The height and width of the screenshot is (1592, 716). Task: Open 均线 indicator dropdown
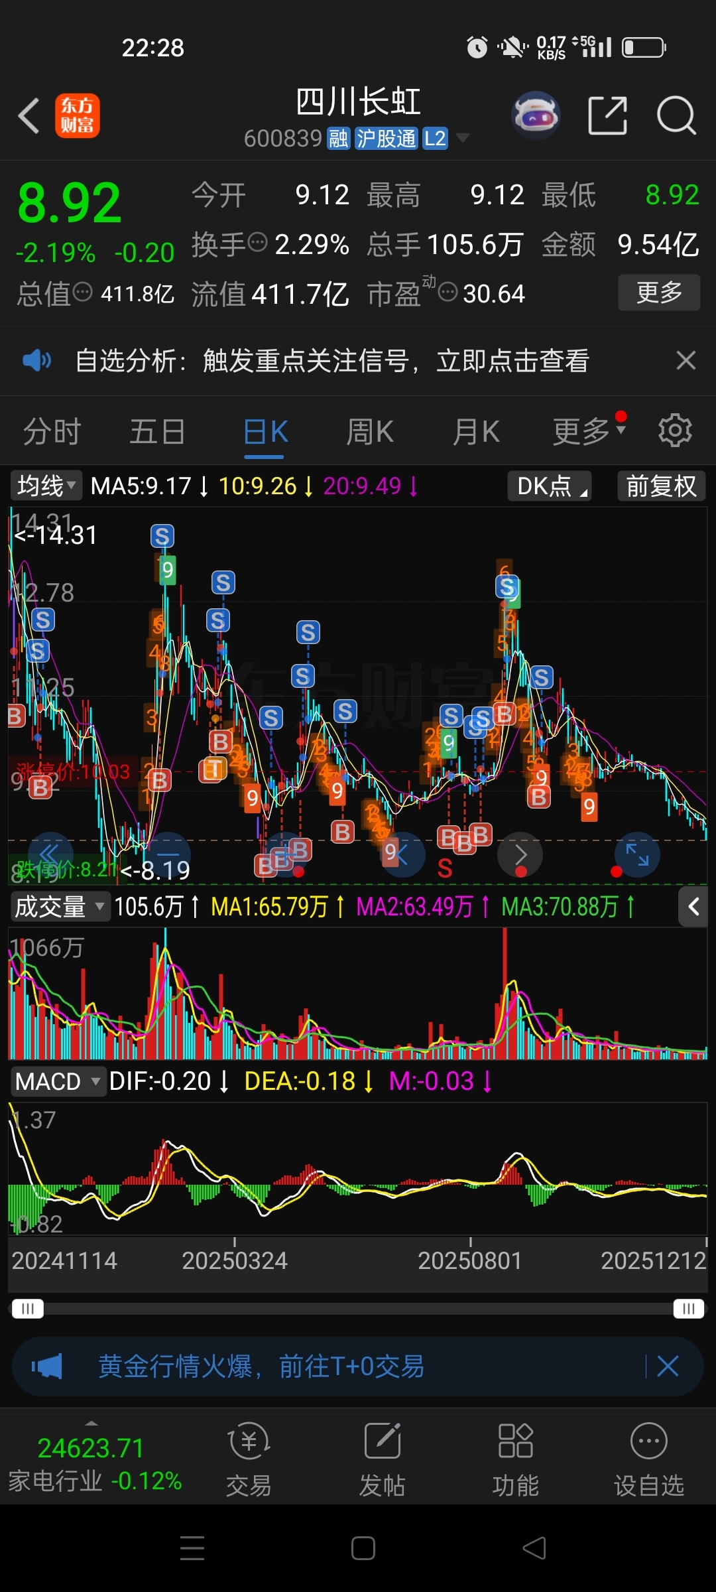pos(46,486)
